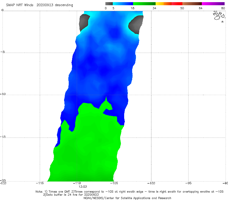
Task: Click the date '20200923' in title
Action: click(45, 5)
